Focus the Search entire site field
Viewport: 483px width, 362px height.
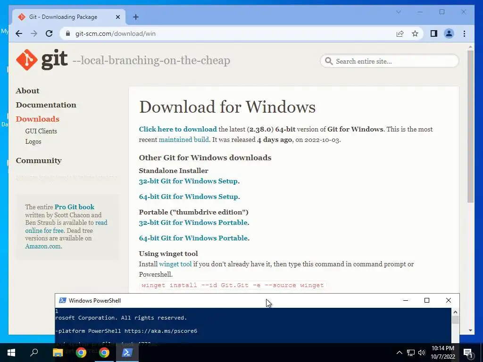(x=389, y=61)
